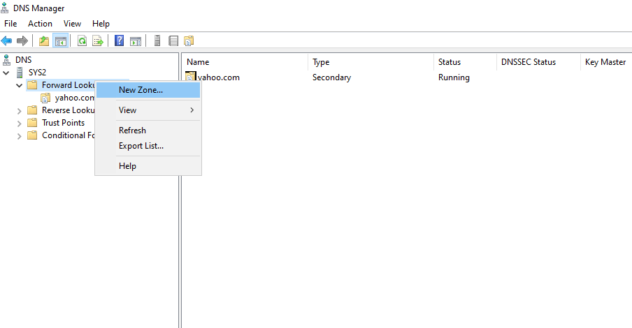Sort by Status column header
Viewport: 632px width, 328px height.
tap(465, 62)
